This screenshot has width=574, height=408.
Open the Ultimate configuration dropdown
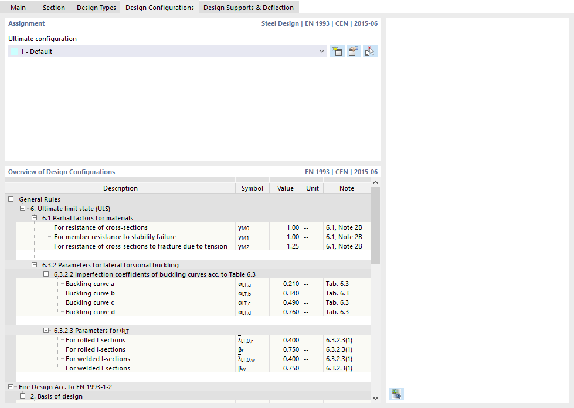(x=321, y=51)
